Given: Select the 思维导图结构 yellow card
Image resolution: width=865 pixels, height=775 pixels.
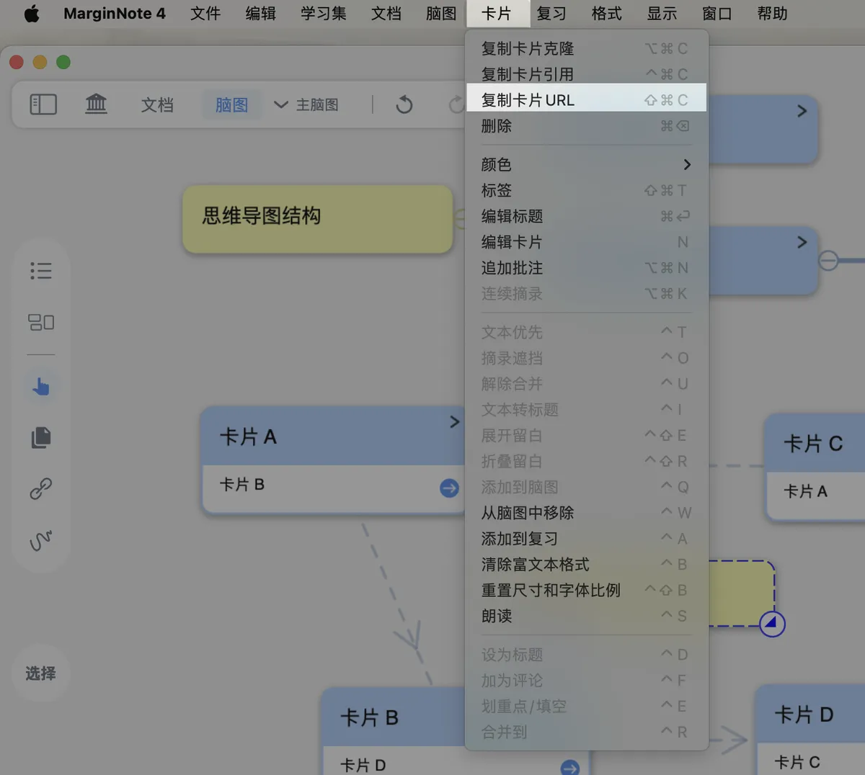Looking at the screenshot, I should (317, 219).
